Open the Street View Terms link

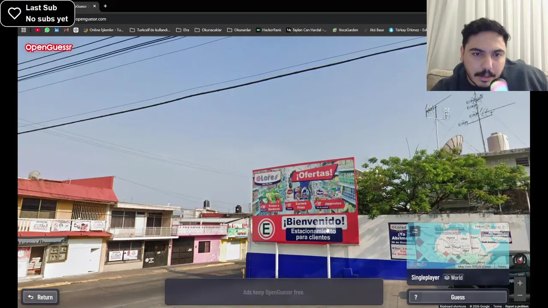pyautogui.click(x=497, y=306)
